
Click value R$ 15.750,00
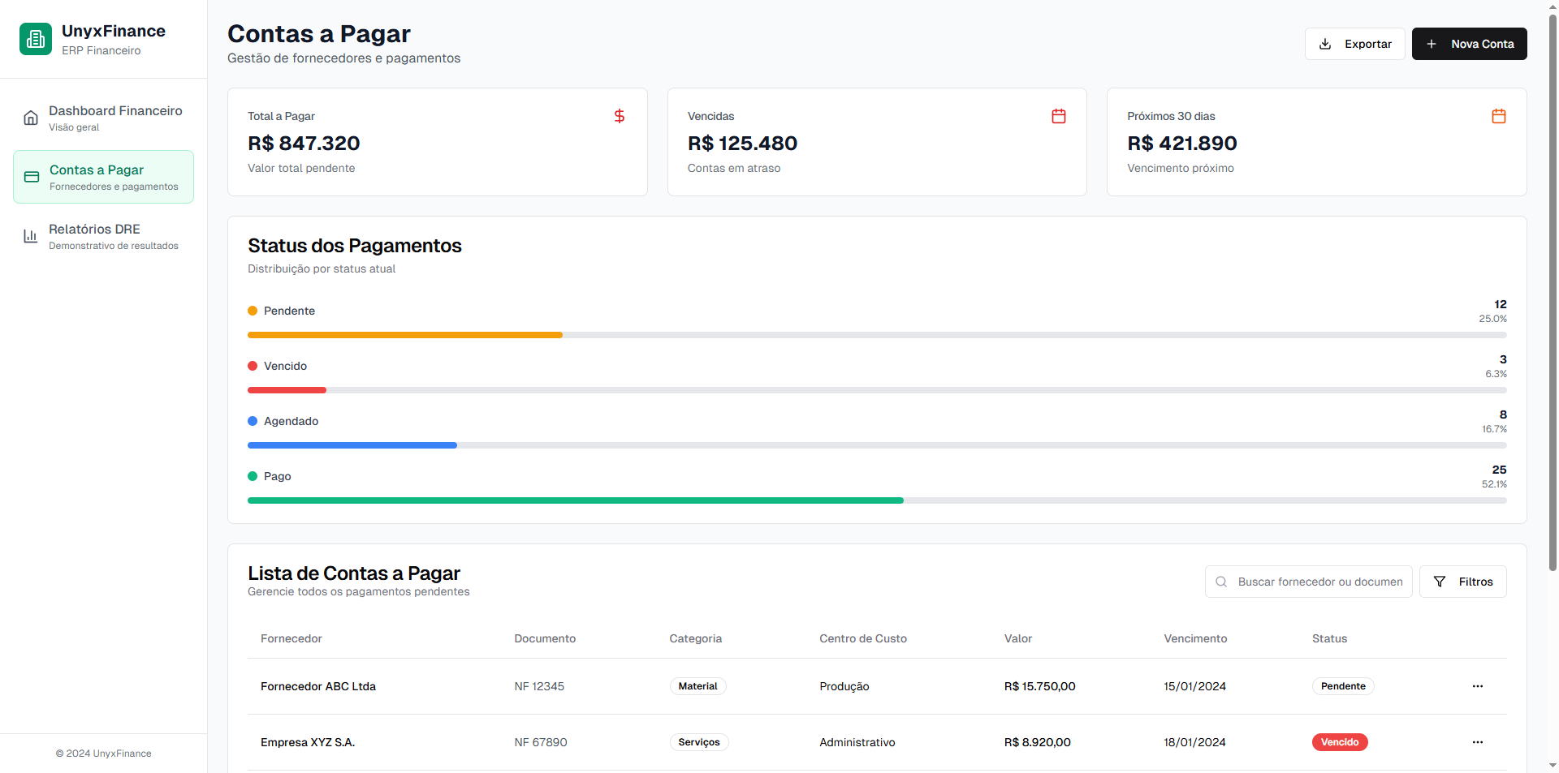[x=1039, y=686]
